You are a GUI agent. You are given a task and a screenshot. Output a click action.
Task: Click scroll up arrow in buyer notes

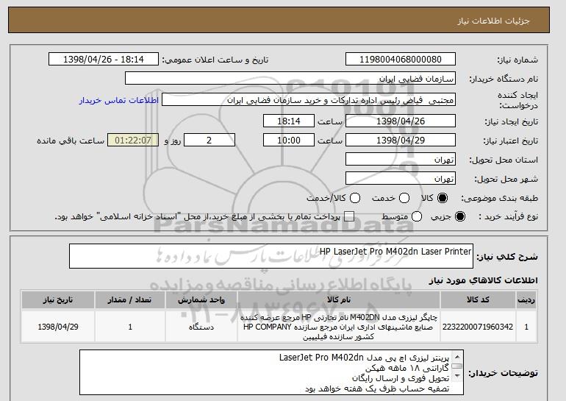457,357
